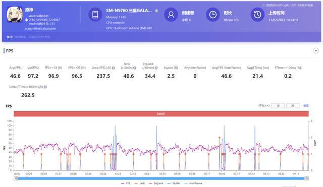Click the FPS>=18 value 96.9
The width and height of the screenshot is (323, 187).
tap(53, 76)
